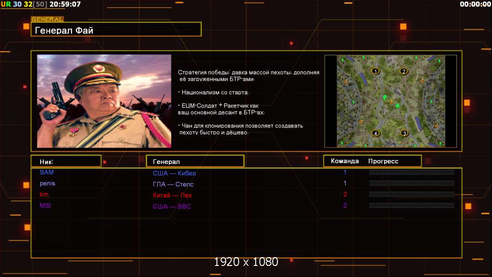The image size is (492, 277).
Task: Click the Команда column header
Action: coord(345,161)
